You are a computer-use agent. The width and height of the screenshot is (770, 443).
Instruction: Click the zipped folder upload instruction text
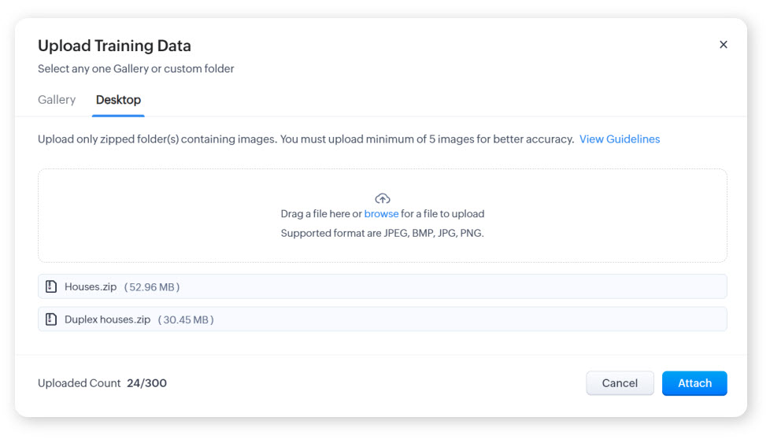point(305,139)
